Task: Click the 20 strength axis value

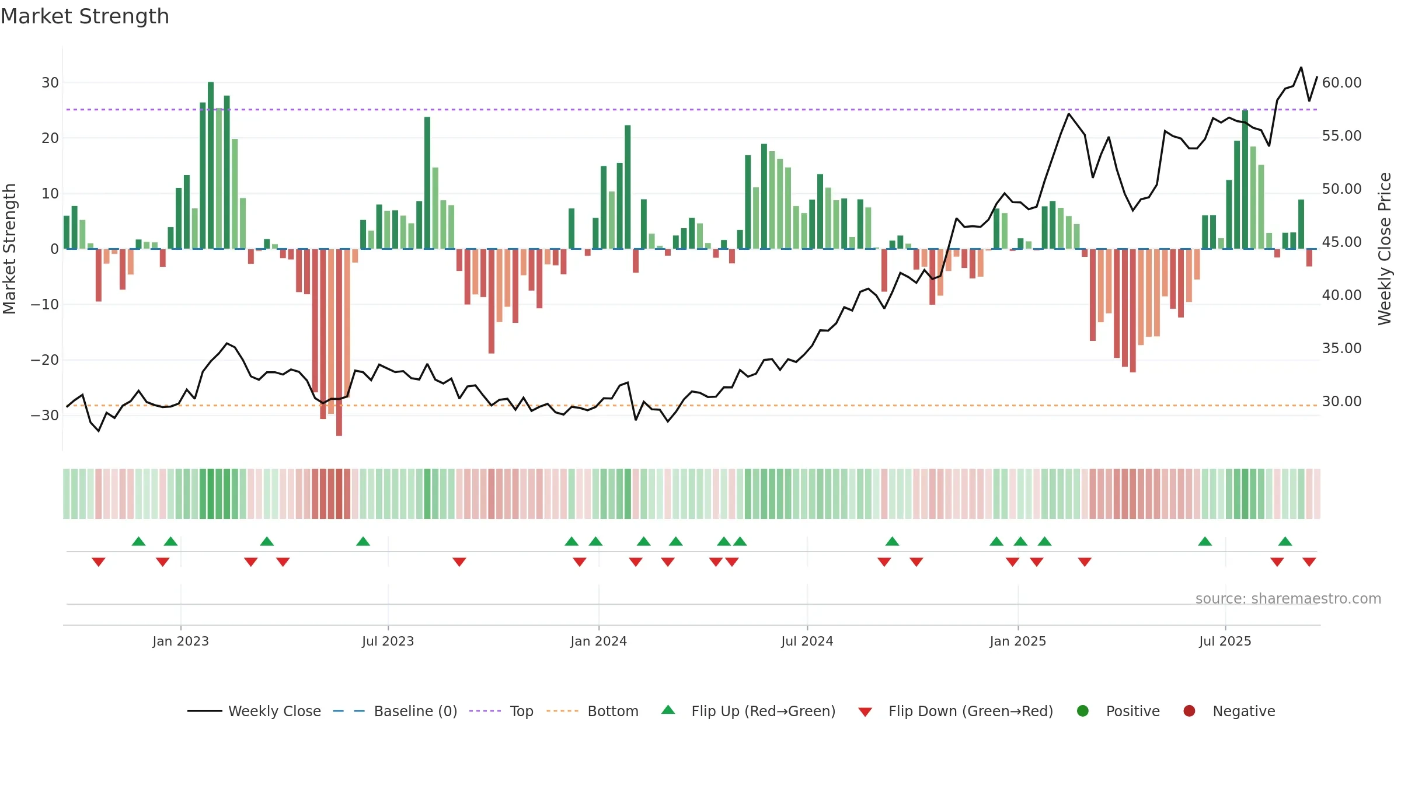Action: click(x=50, y=138)
